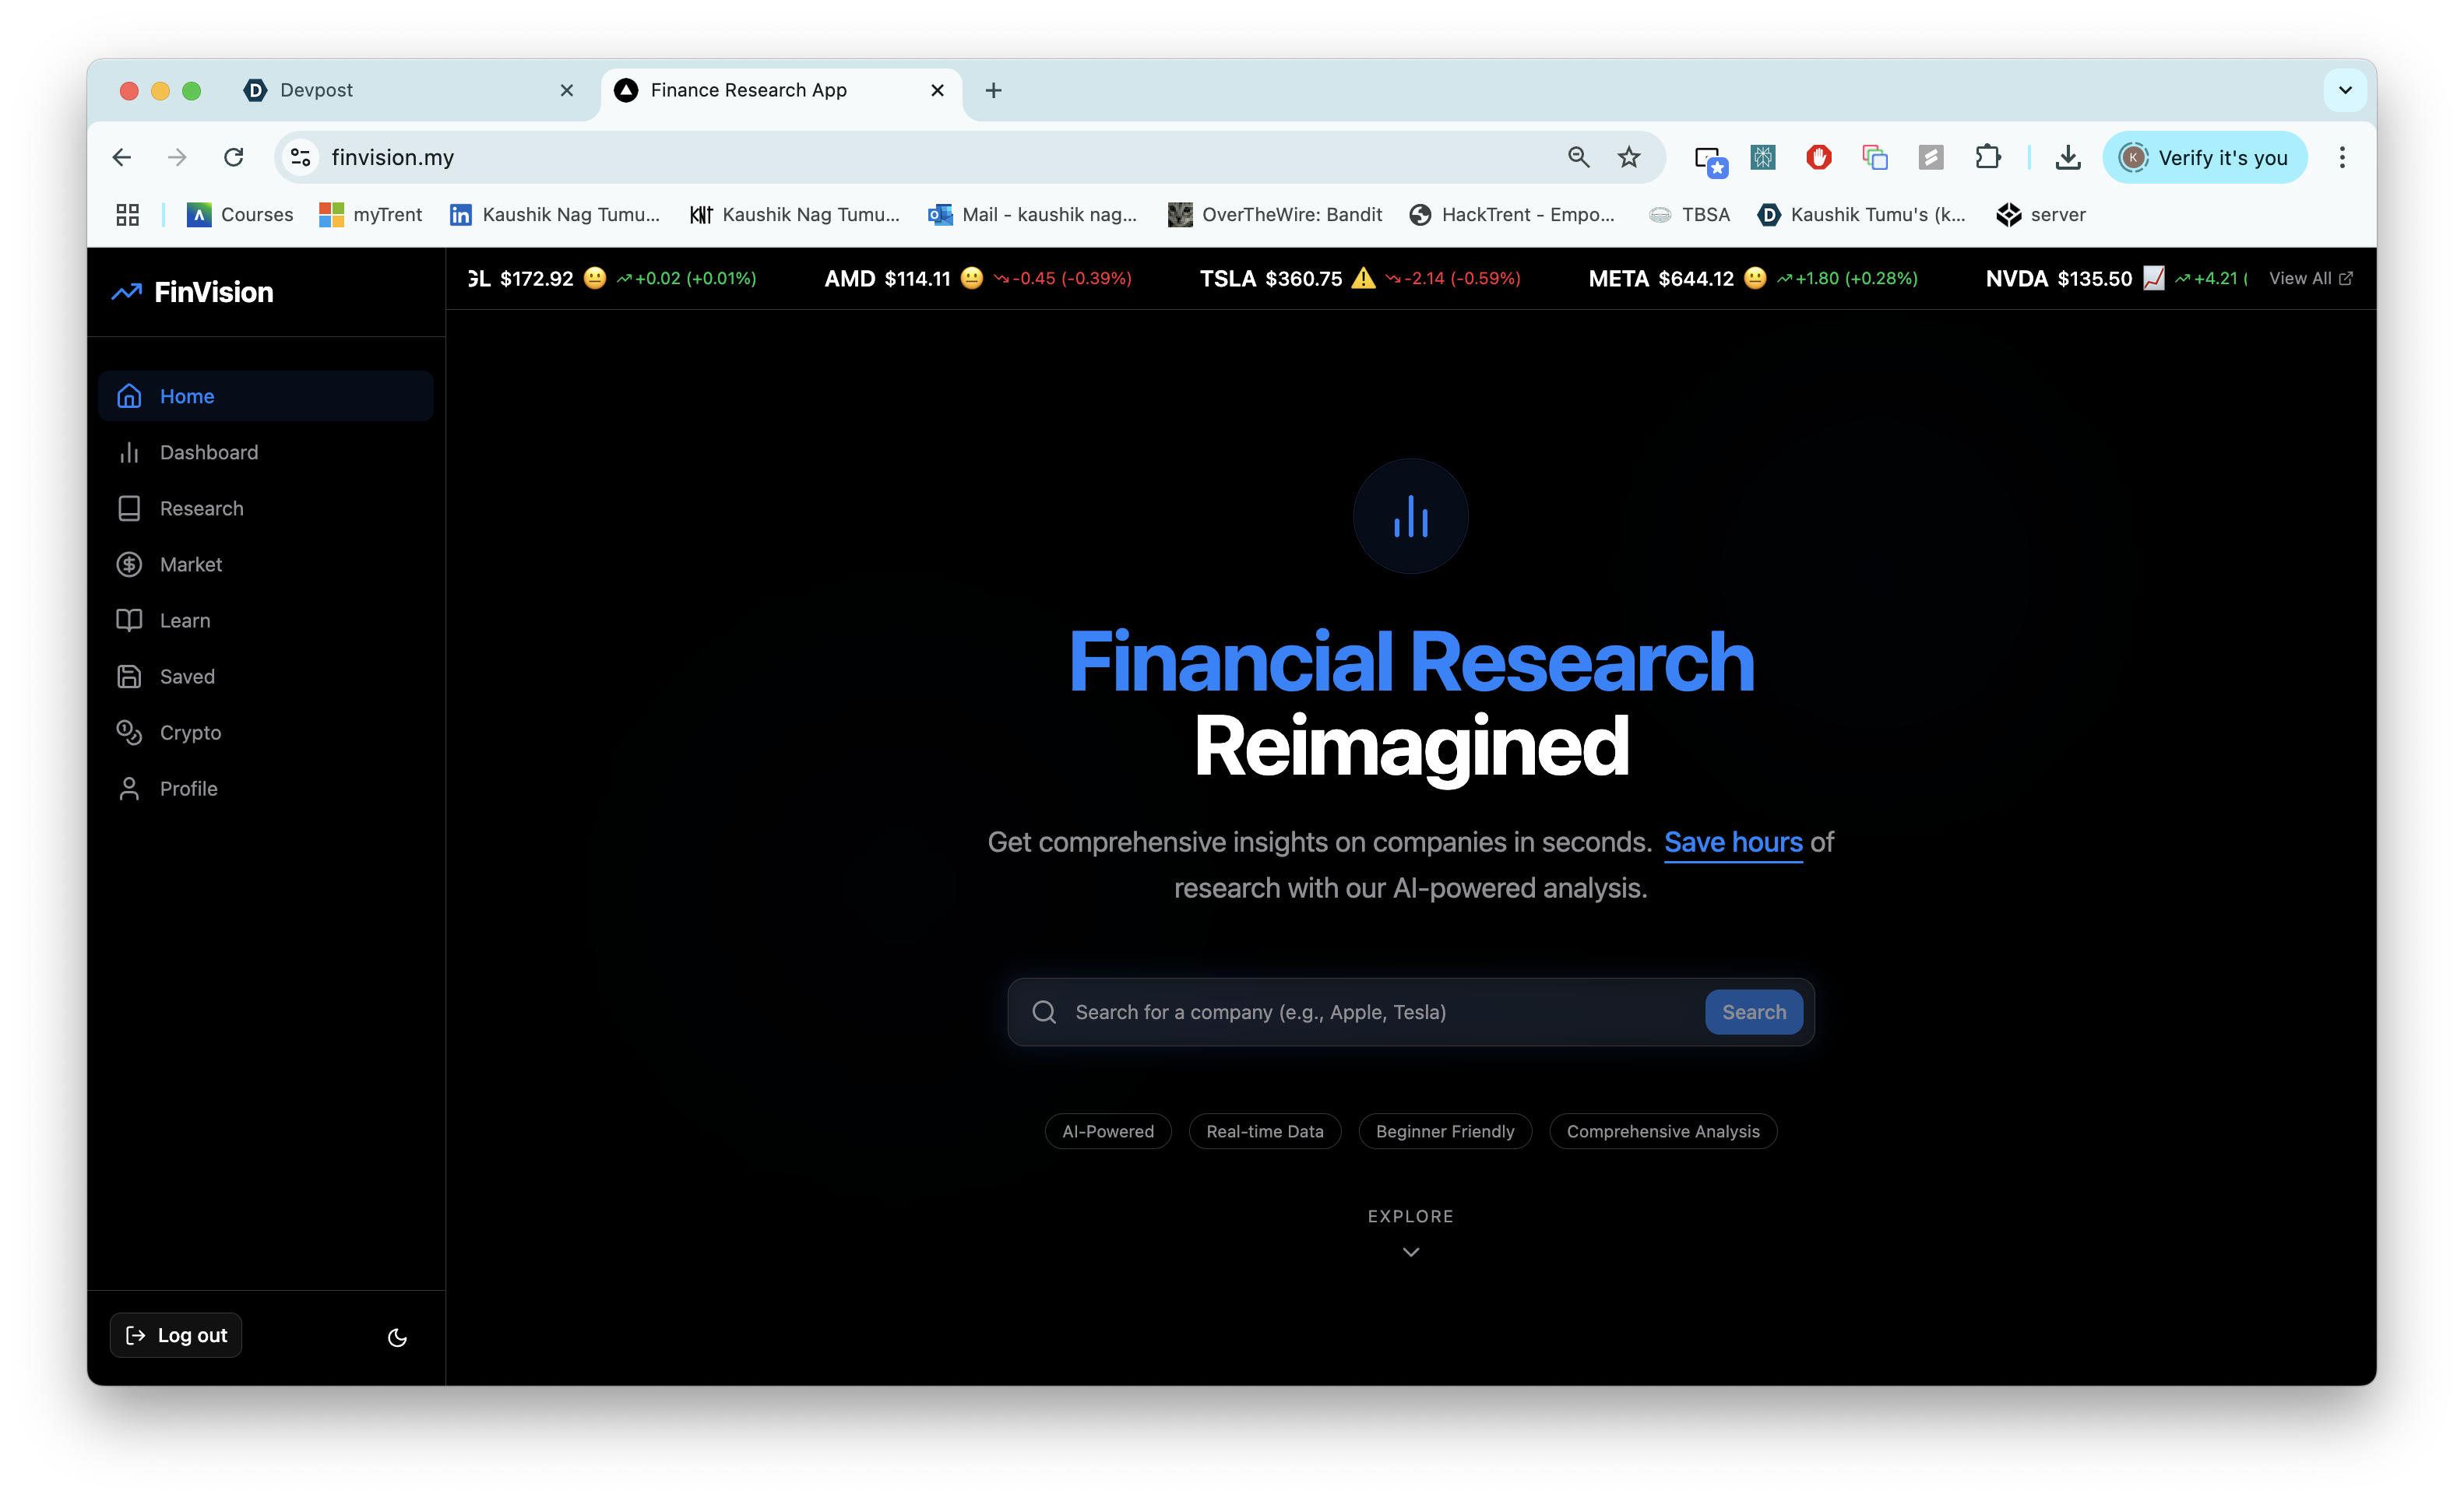Toggle site information icon in address bar
This screenshot has height=1501, width=2464.
pyautogui.click(x=300, y=157)
